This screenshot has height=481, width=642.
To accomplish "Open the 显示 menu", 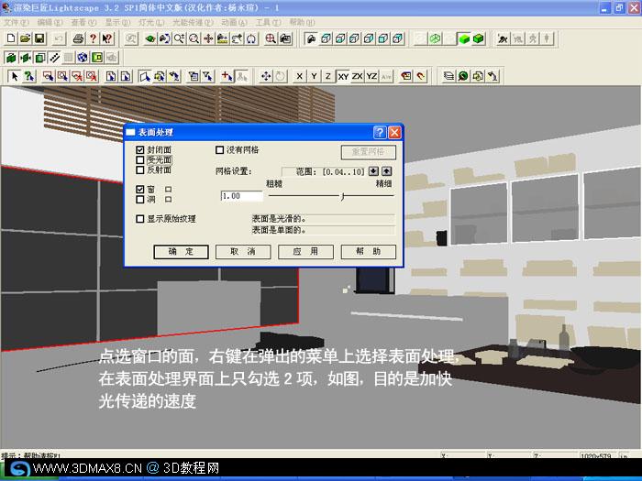I will click(117, 22).
